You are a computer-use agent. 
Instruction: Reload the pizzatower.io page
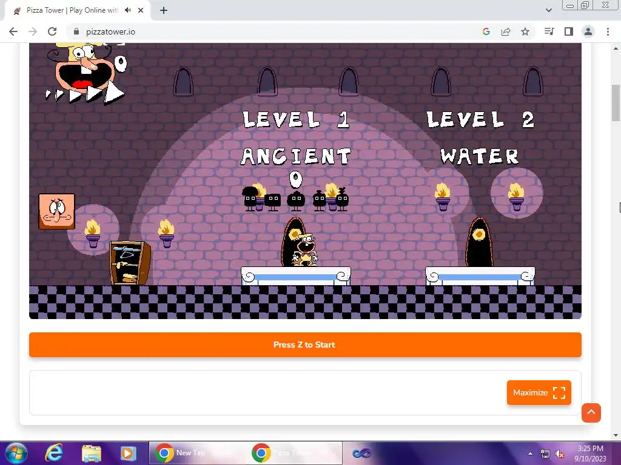(52, 31)
